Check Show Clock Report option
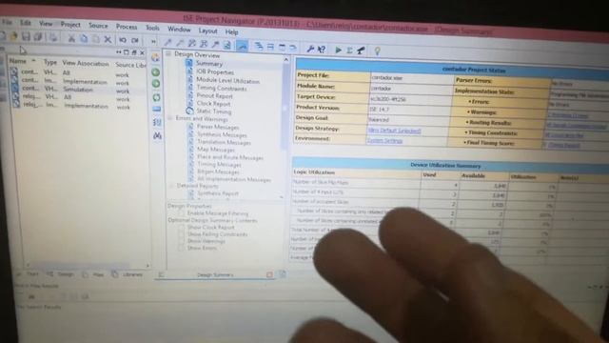Image resolution: width=609 pixels, height=343 pixels. coord(182,227)
